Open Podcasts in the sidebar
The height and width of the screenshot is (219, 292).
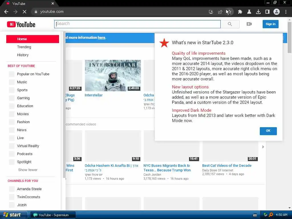coord(25,154)
